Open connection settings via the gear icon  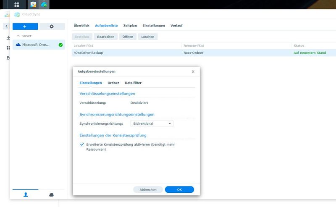click(52, 26)
